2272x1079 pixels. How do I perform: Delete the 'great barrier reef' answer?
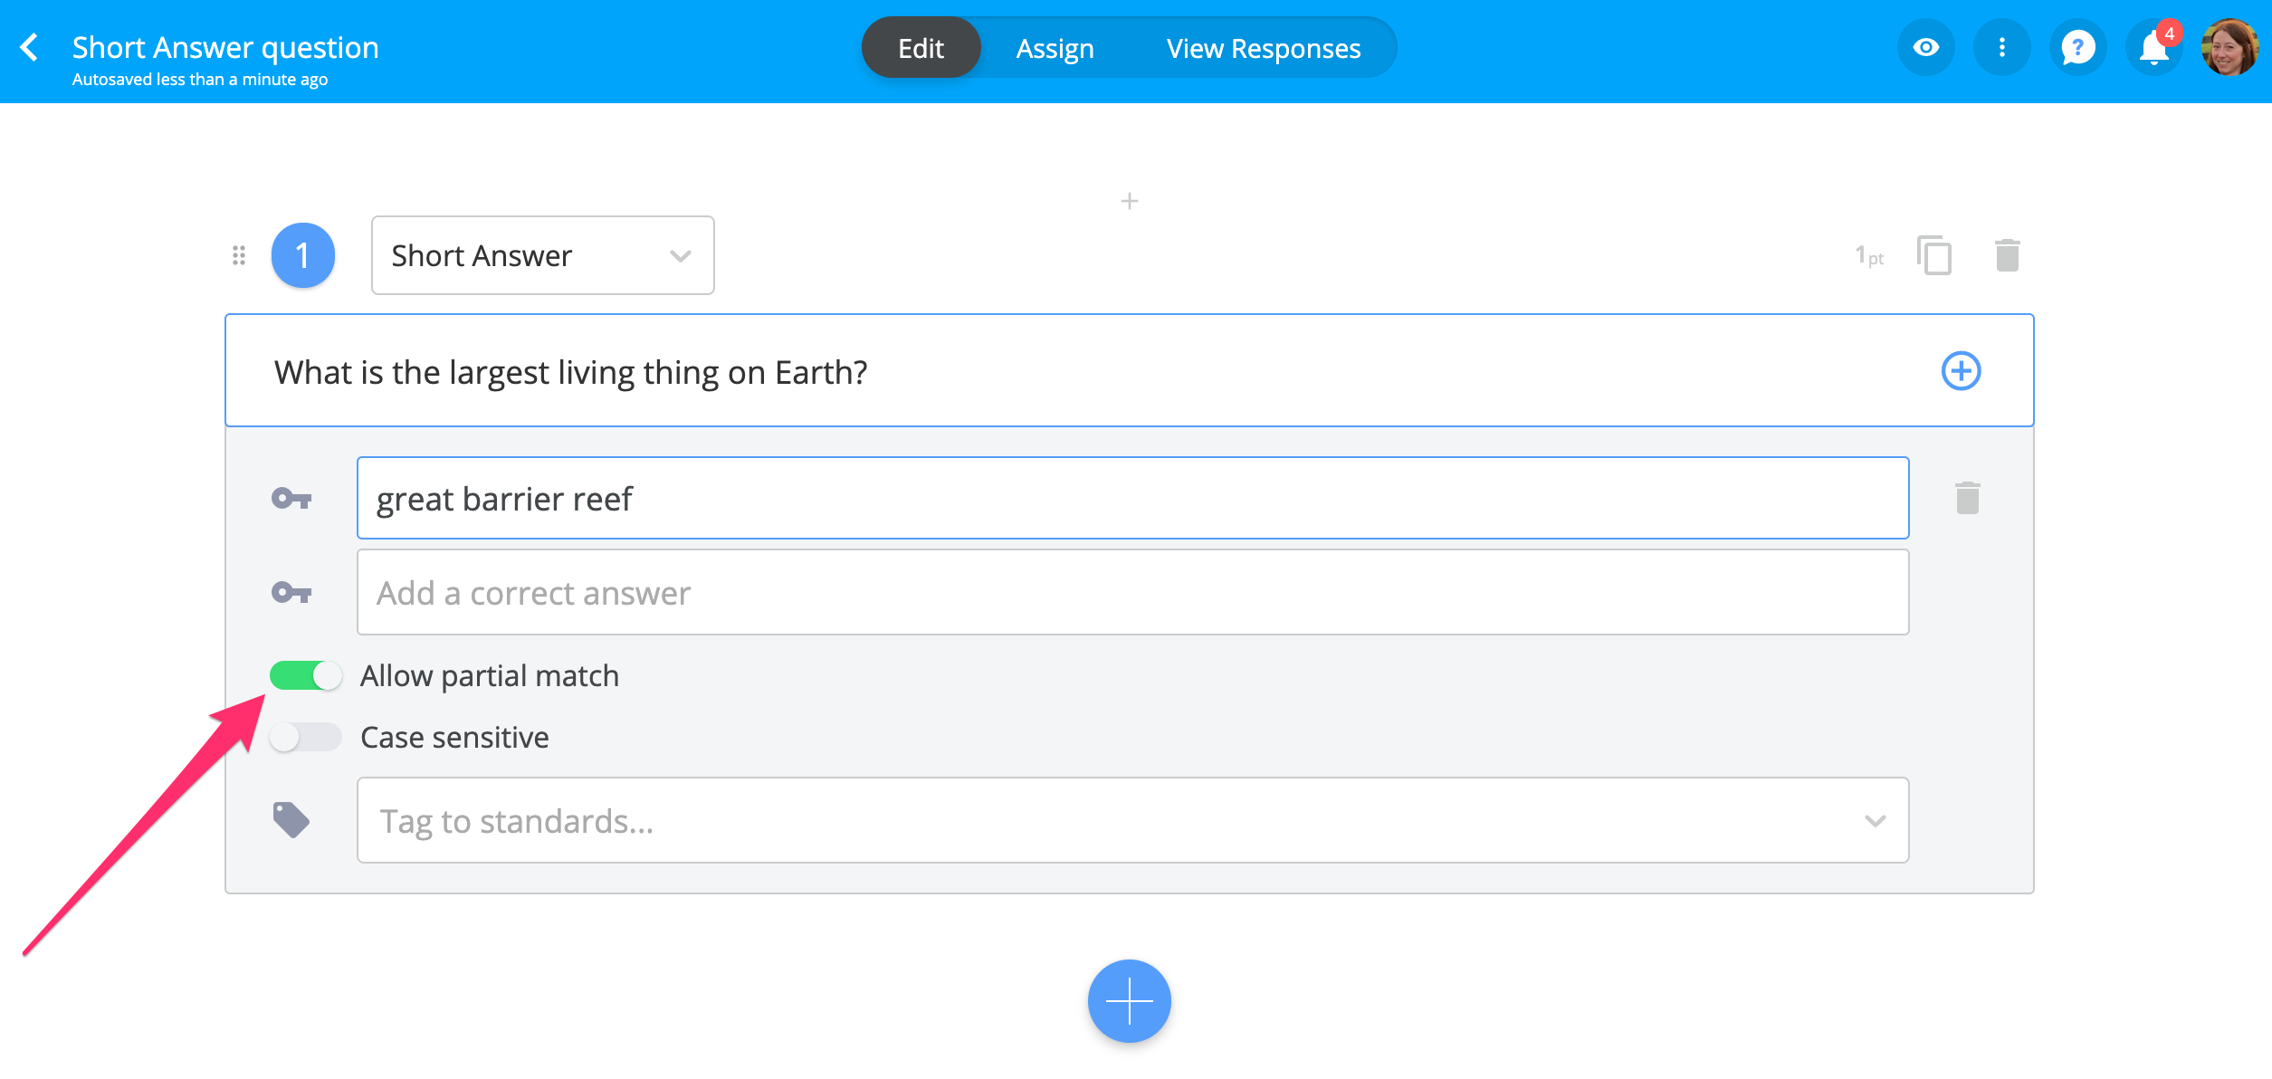[x=1967, y=498]
